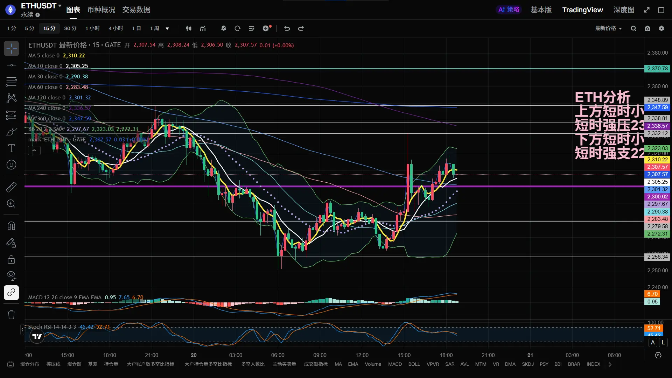Open the indicators menu from the toolbar

203,28
